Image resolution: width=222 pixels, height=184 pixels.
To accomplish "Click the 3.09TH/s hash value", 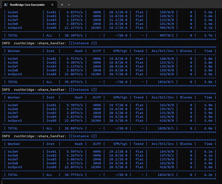I will 75,113.
